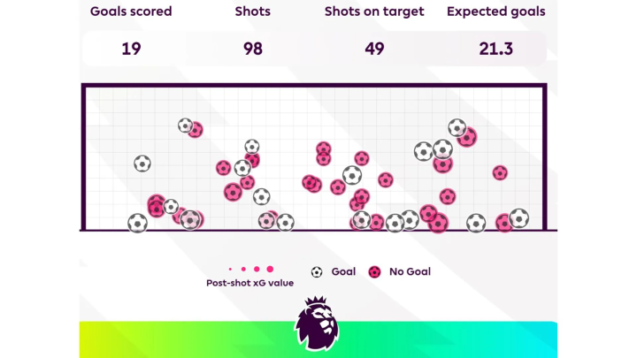This screenshot has width=637, height=358.
Task: Click the 19 goals scored value
Action: pyautogui.click(x=131, y=49)
